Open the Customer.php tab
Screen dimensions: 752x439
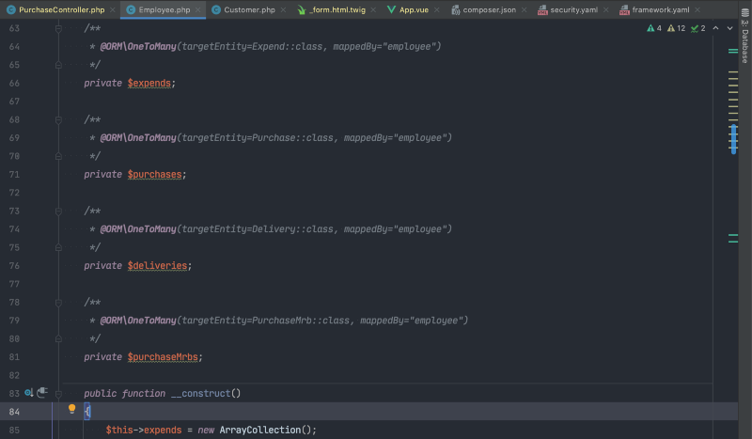point(249,9)
